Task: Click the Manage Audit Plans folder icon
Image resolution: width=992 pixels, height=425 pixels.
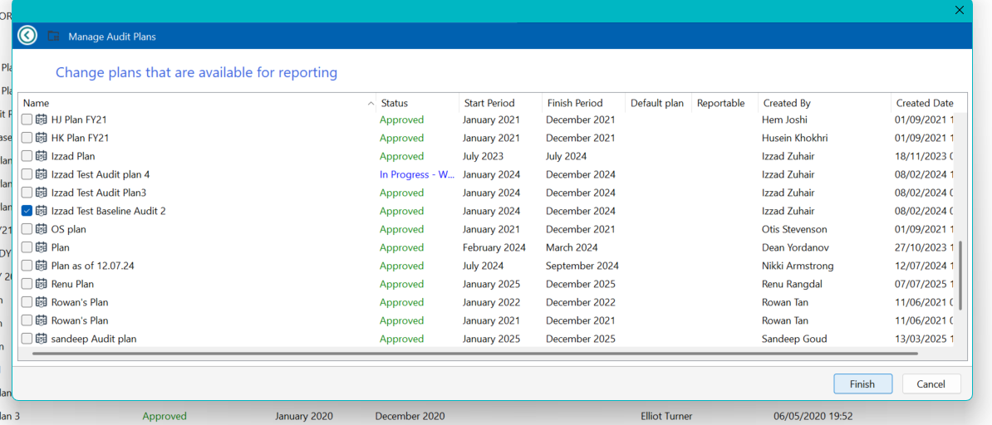Action: click(x=54, y=36)
